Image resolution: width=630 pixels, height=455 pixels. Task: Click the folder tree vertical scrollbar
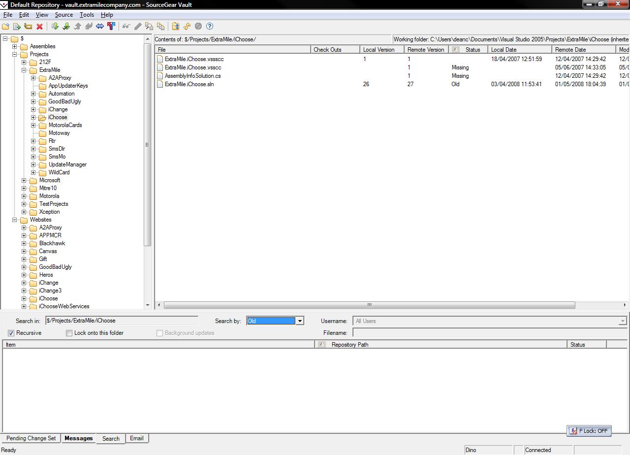click(148, 145)
